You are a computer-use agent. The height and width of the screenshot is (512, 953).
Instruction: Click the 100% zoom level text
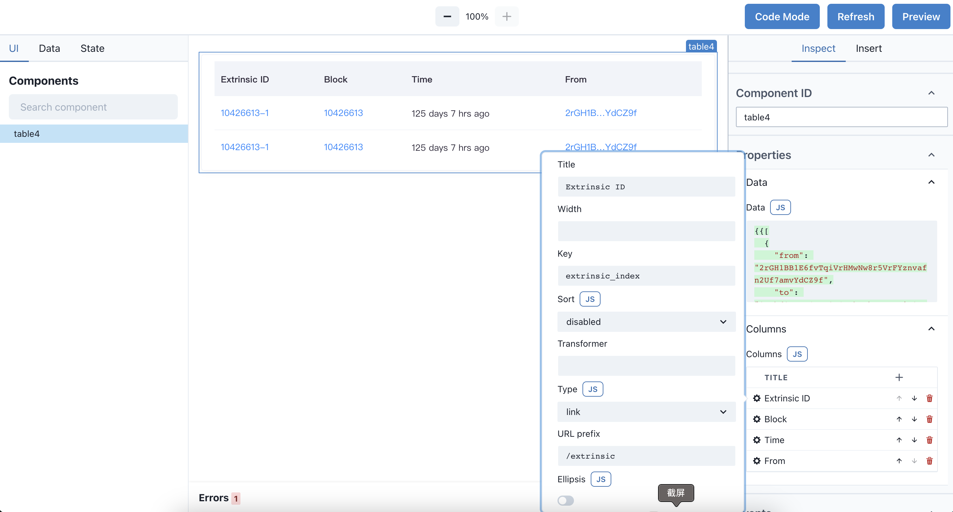point(477,17)
